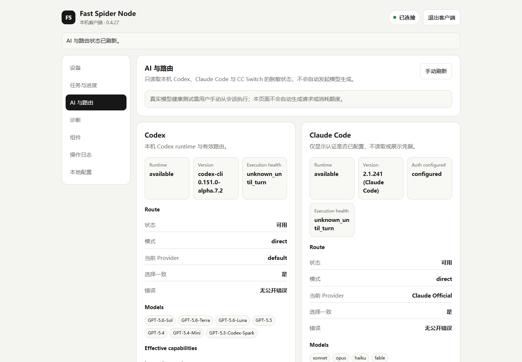Click the Codex Runtime available card
The height and width of the screenshot is (362, 522).
pyautogui.click(x=167, y=178)
